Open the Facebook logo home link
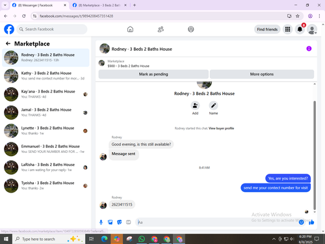Image resolution: width=325 pixels, height=244 pixels. pyautogui.click(x=9, y=29)
